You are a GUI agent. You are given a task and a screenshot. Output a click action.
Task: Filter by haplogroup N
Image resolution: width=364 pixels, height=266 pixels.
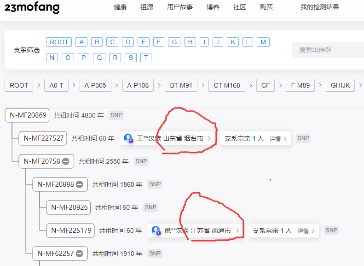click(x=52, y=58)
